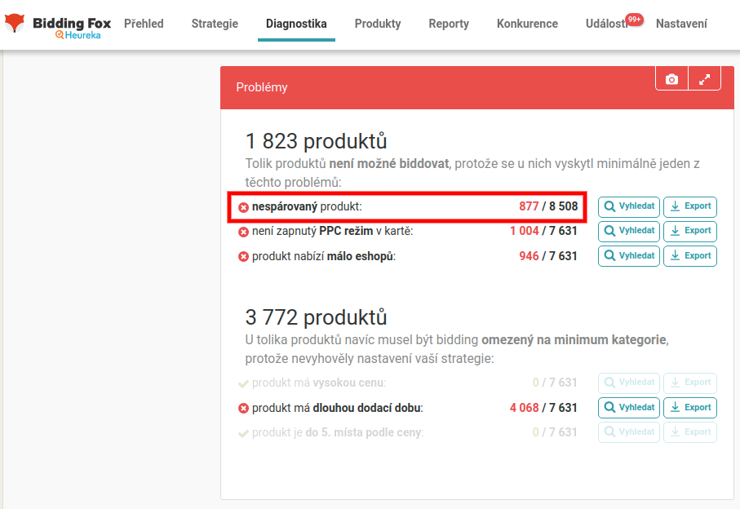740x509 pixels.
Task: Click the '946 / 7 631' count
Action: tap(548, 255)
